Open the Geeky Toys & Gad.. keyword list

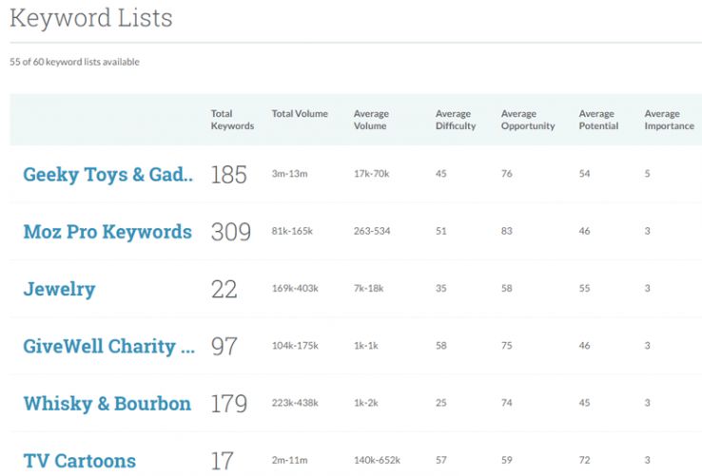coord(107,175)
